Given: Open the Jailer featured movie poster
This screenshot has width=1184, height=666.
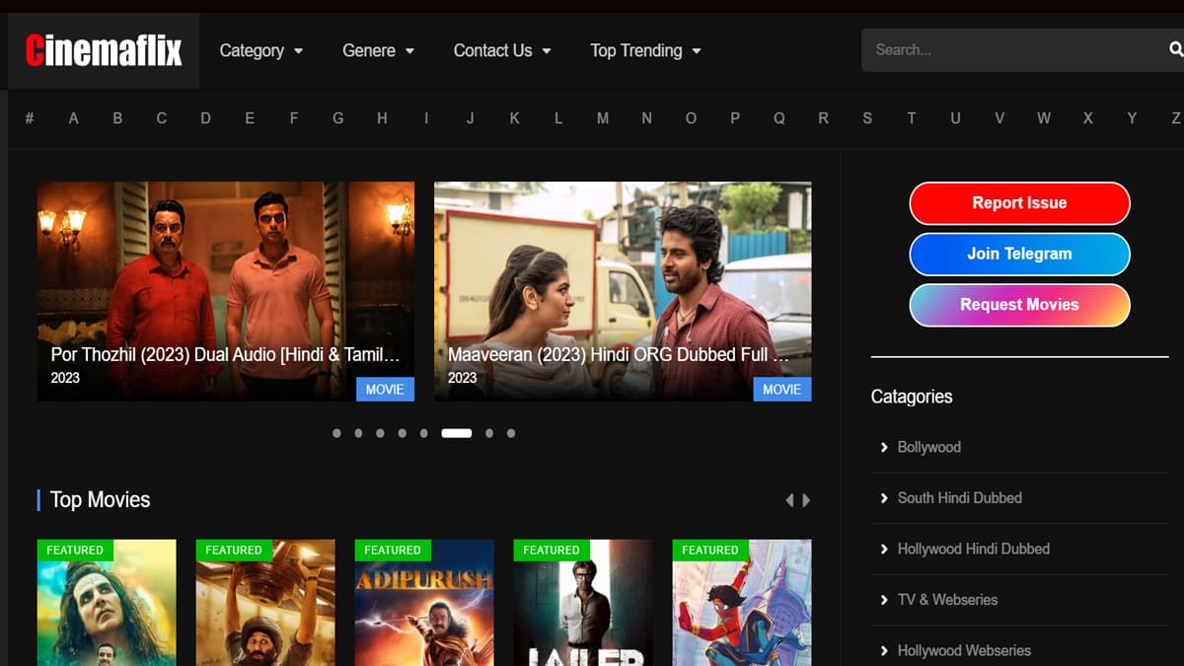Looking at the screenshot, I should pos(583,603).
